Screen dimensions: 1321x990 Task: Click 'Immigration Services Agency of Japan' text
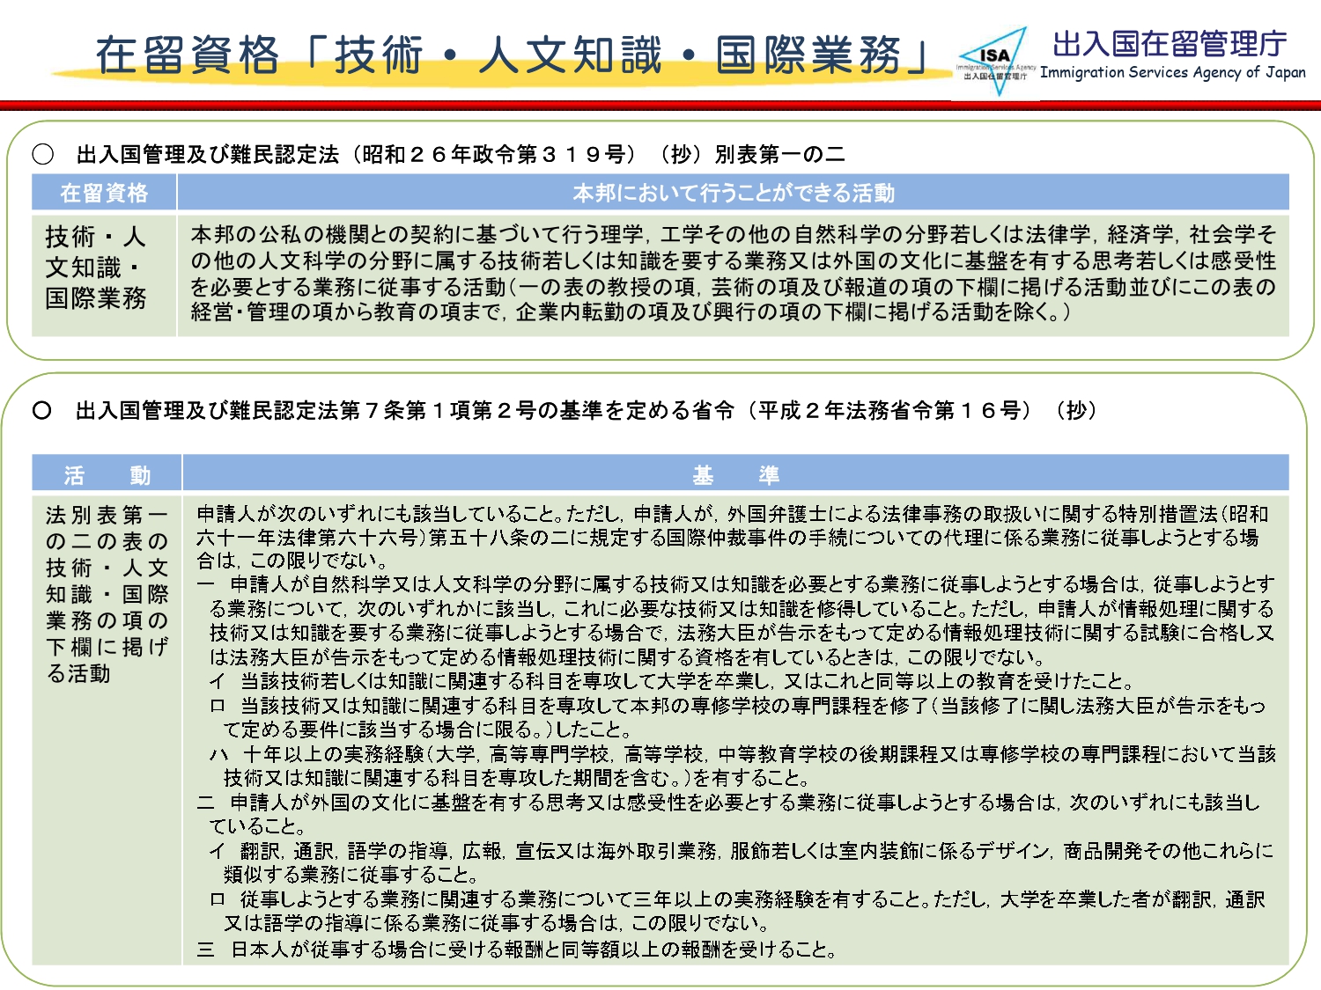click(x=1173, y=72)
